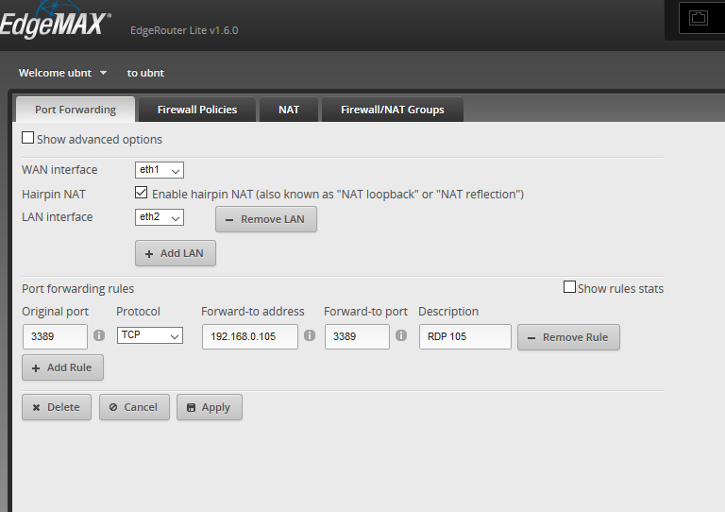The image size is (725, 512).
Task: Open the LAN interface eth2 dropdown
Action: point(159,217)
